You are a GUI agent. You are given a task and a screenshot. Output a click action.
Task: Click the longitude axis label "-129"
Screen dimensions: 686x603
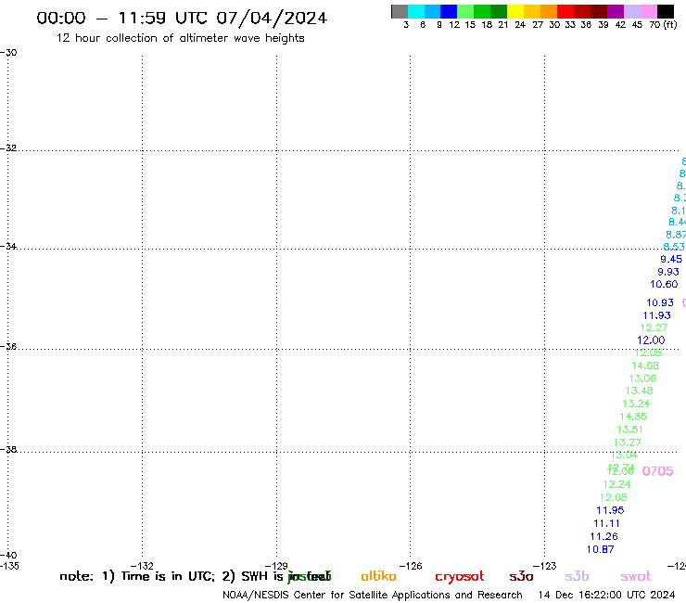click(x=276, y=566)
